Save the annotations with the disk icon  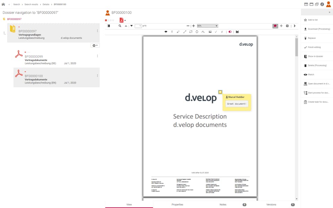coord(237,32)
